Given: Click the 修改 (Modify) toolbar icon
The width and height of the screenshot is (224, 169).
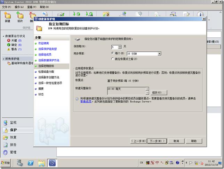Looking at the screenshot, I should tap(20, 17).
